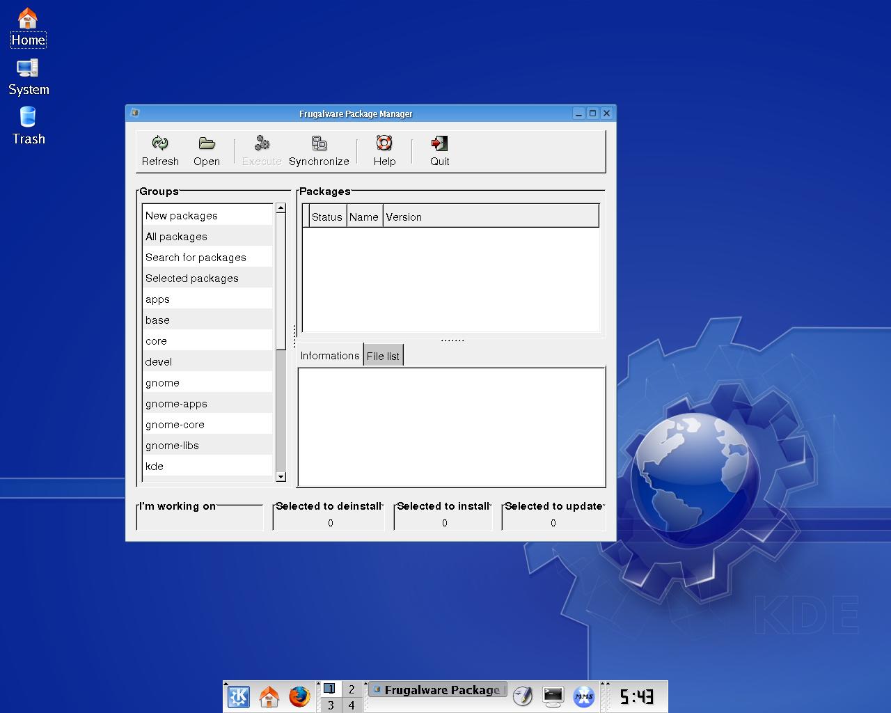Screen dimensions: 891x713
Task: Select the gnome-apps group
Action: 207,404
